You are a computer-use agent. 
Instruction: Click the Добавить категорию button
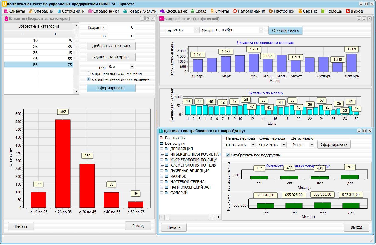coord(111,46)
